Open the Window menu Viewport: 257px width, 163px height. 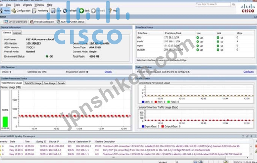point(39,5)
